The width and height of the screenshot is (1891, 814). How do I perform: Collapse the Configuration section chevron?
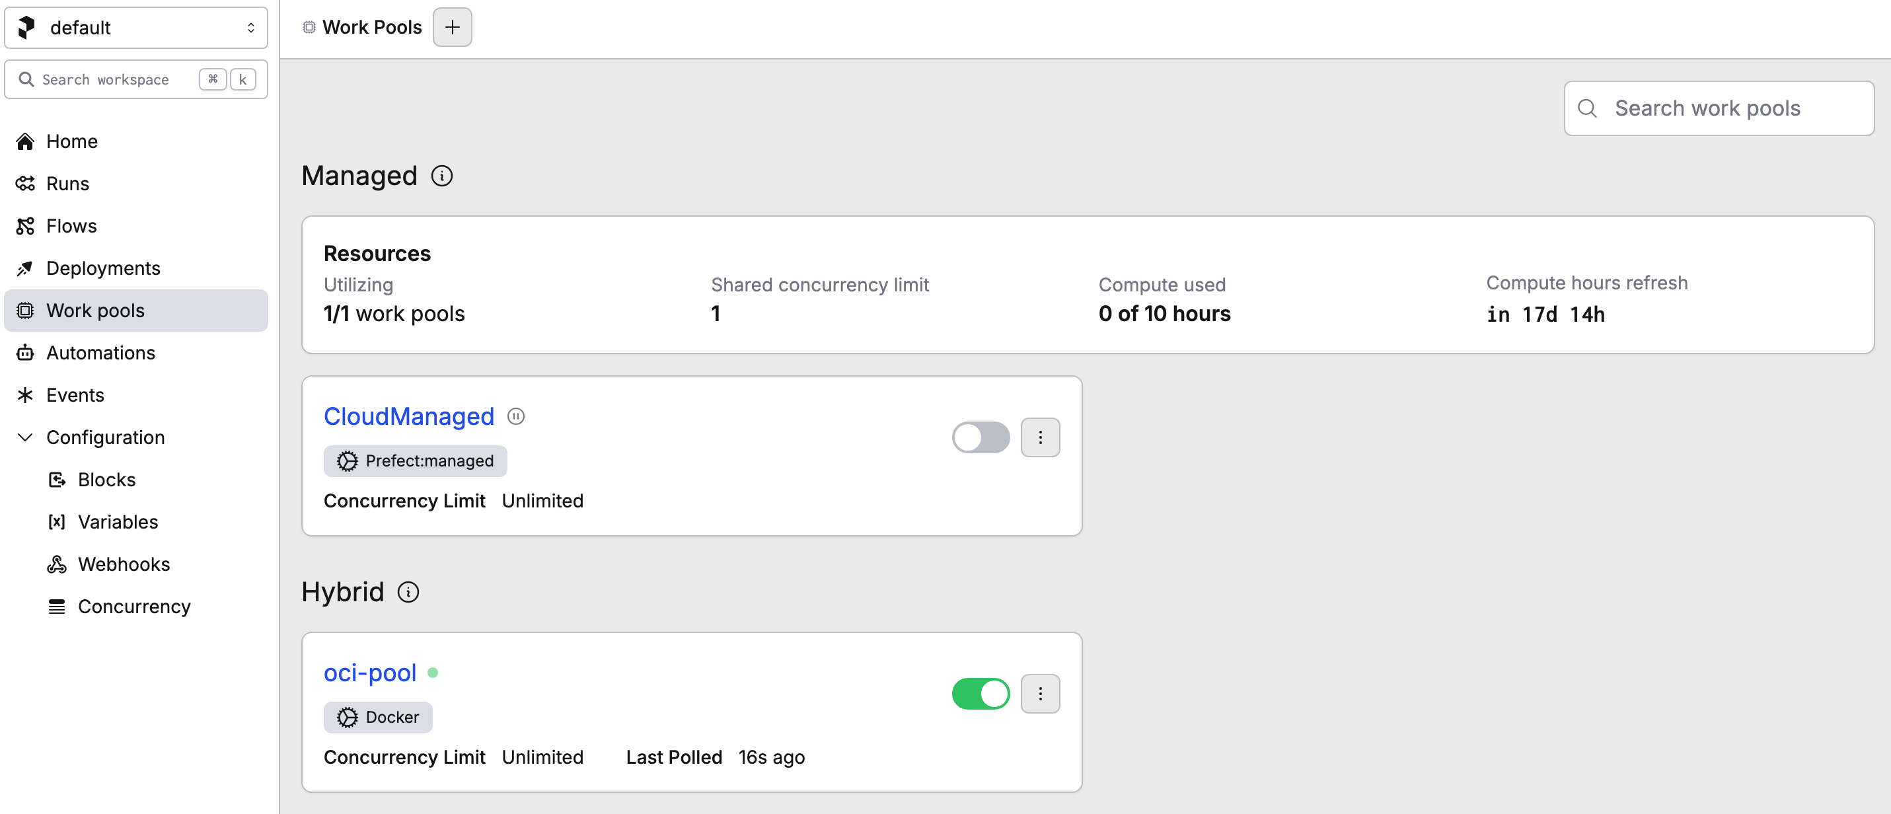click(25, 437)
